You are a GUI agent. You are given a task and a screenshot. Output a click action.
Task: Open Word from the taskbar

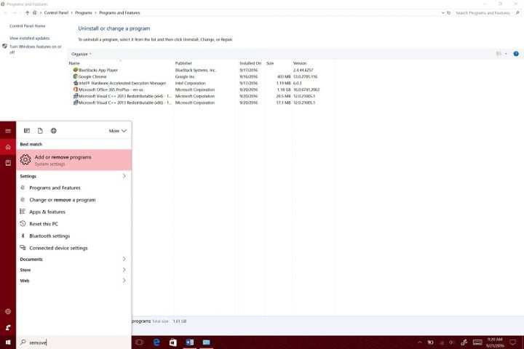pyautogui.click(x=189, y=342)
